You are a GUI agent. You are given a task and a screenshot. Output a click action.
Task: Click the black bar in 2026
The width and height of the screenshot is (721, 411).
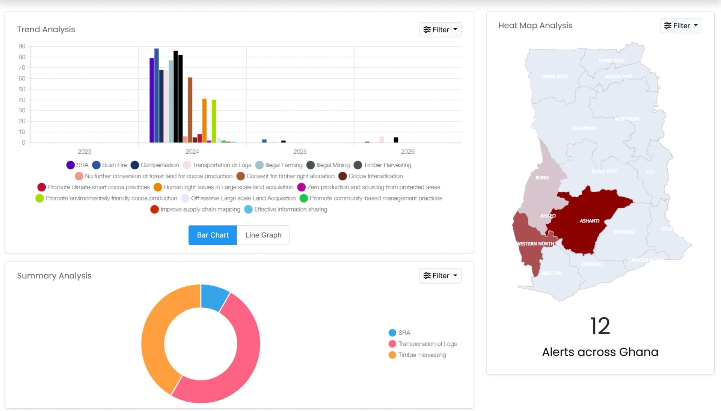pos(396,140)
